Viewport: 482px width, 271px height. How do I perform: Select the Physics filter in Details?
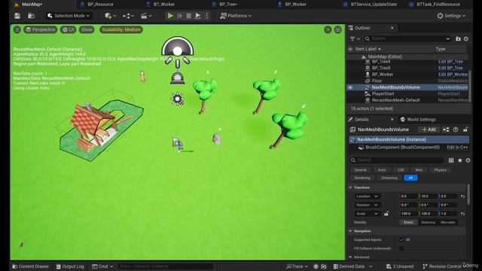pos(440,170)
